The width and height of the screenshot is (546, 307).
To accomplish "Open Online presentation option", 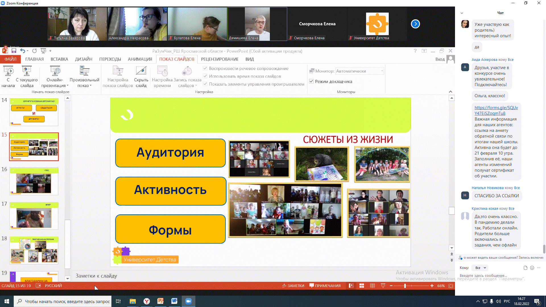I will click(x=55, y=77).
